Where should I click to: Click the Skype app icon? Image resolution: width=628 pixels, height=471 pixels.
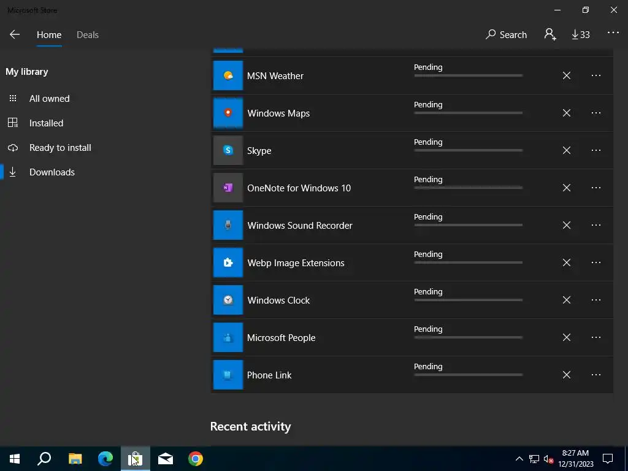click(228, 151)
